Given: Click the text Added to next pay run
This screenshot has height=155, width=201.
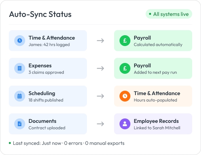Looking at the screenshot, I should click(x=156, y=72).
